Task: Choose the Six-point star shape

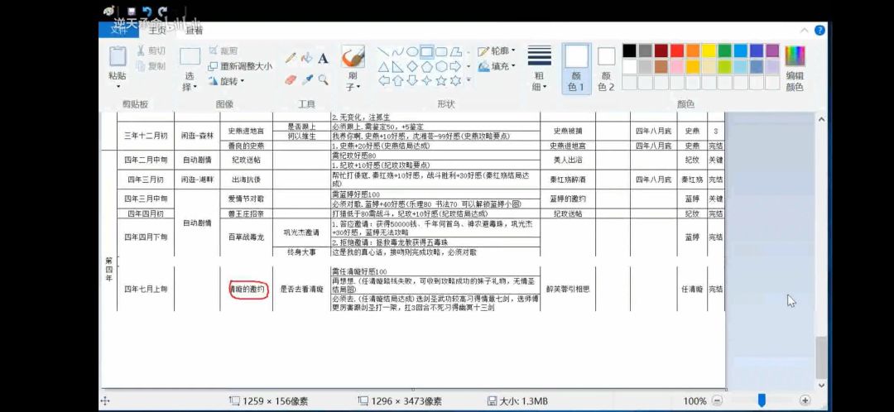Action: (455, 81)
